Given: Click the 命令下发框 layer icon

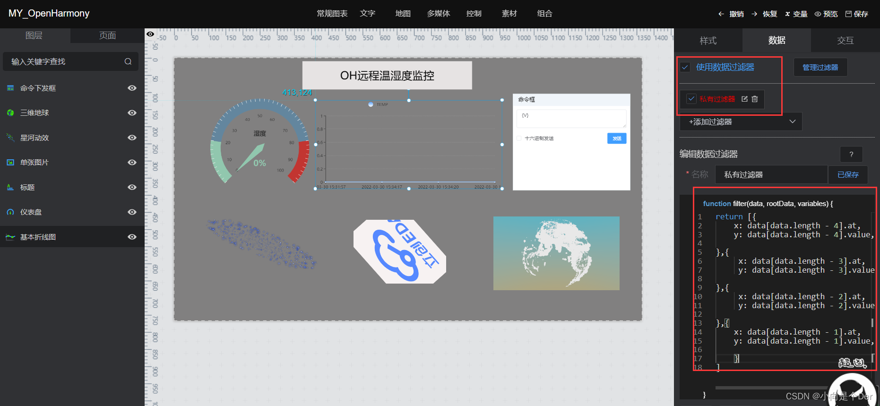Looking at the screenshot, I should [x=10, y=88].
